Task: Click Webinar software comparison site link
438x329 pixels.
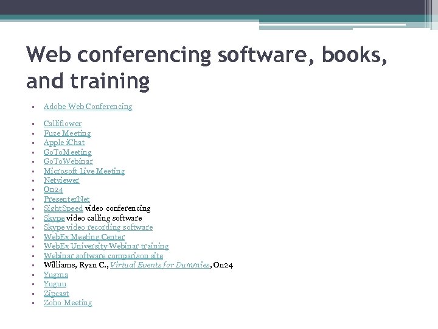Action: (103, 255)
